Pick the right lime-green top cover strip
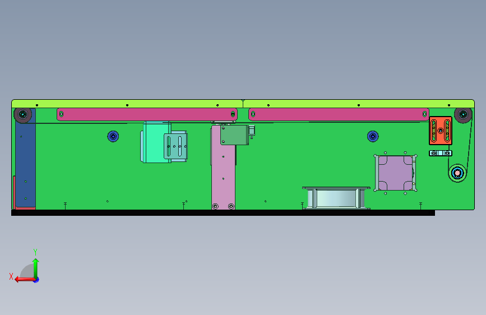486x315 pixels. tap(359, 104)
